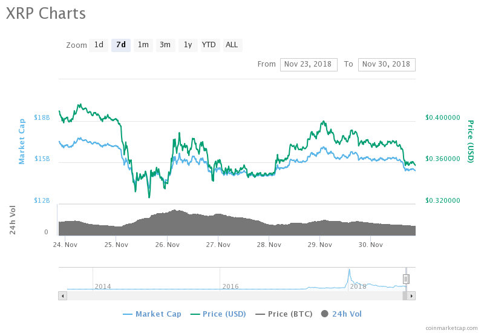Click the navigator scroll left arrow
This screenshot has height=333, width=484.
(63, 296)
